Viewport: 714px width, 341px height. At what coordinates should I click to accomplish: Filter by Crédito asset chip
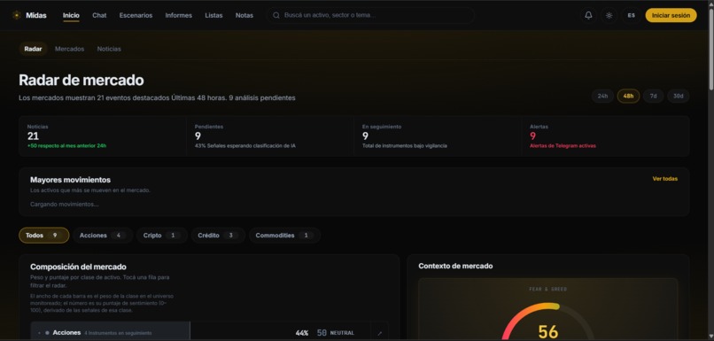pos(218,236)
